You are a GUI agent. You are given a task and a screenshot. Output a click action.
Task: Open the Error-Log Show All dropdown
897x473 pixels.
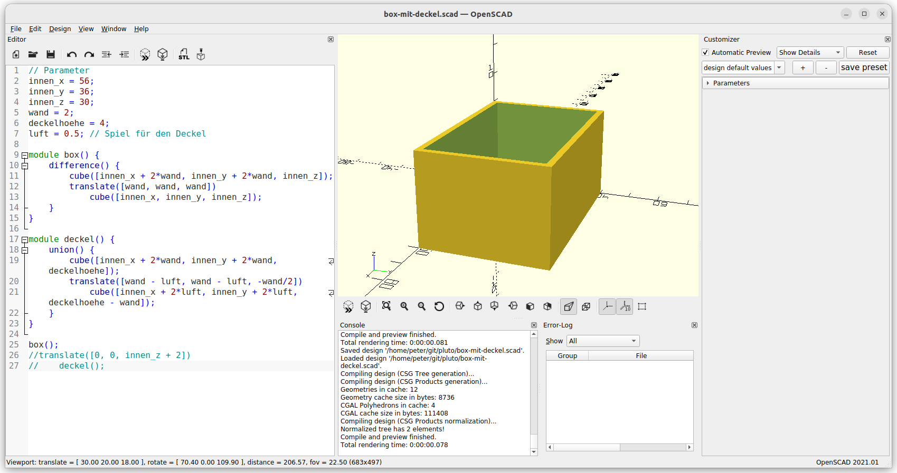(x=603, y=341)
